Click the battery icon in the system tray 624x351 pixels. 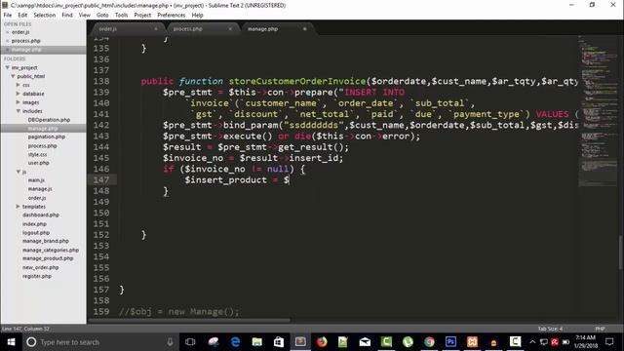click(565, 342)
